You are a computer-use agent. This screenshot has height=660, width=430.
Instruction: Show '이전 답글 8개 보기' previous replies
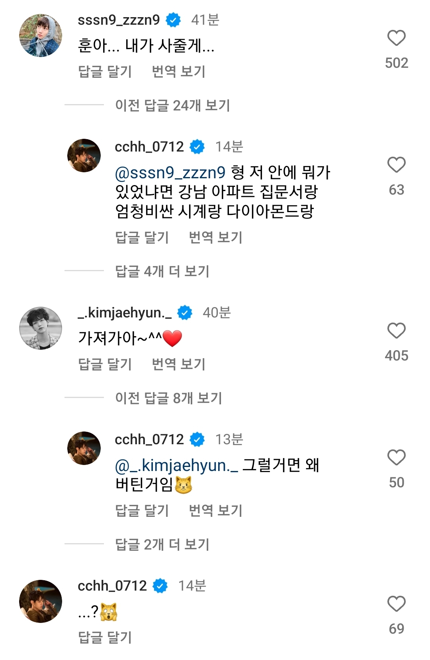[x=168, y=398]
